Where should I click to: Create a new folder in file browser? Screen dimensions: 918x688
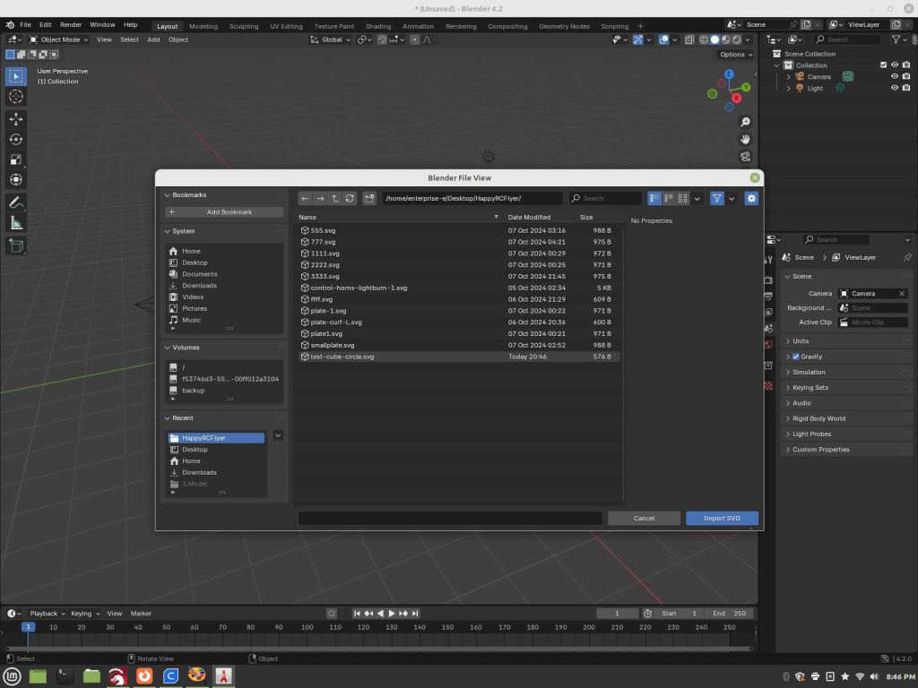coord(369,198)
